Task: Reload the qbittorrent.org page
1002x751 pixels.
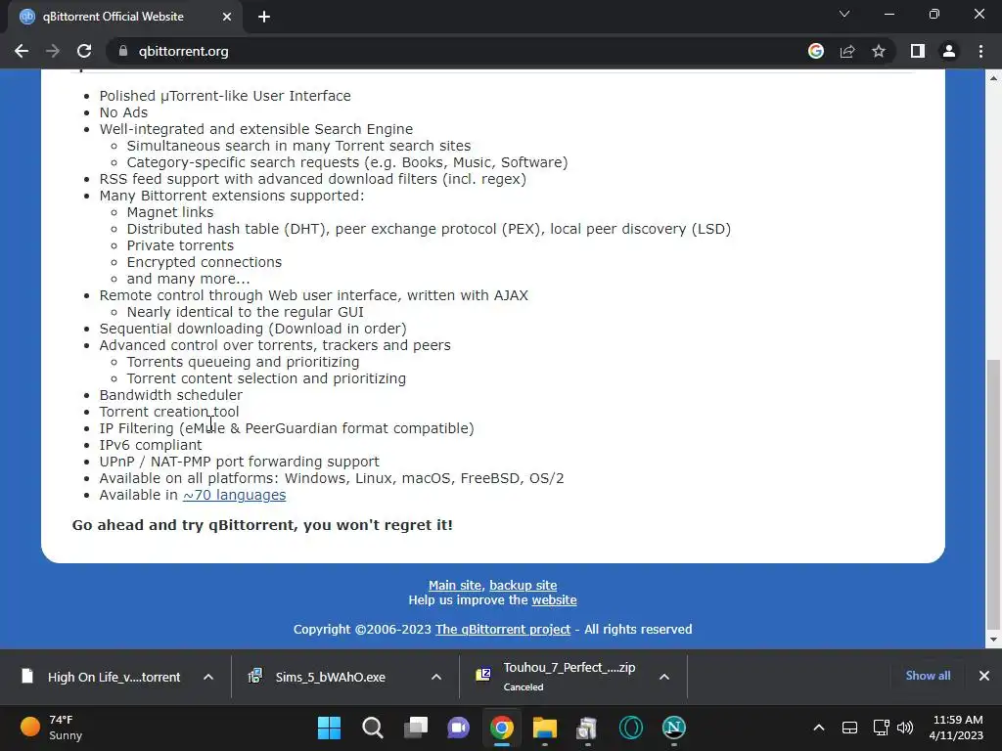Action: [84, 51]
